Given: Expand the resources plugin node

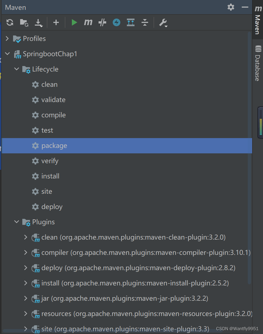Looking at the screenshot, I should pos(26,314).
